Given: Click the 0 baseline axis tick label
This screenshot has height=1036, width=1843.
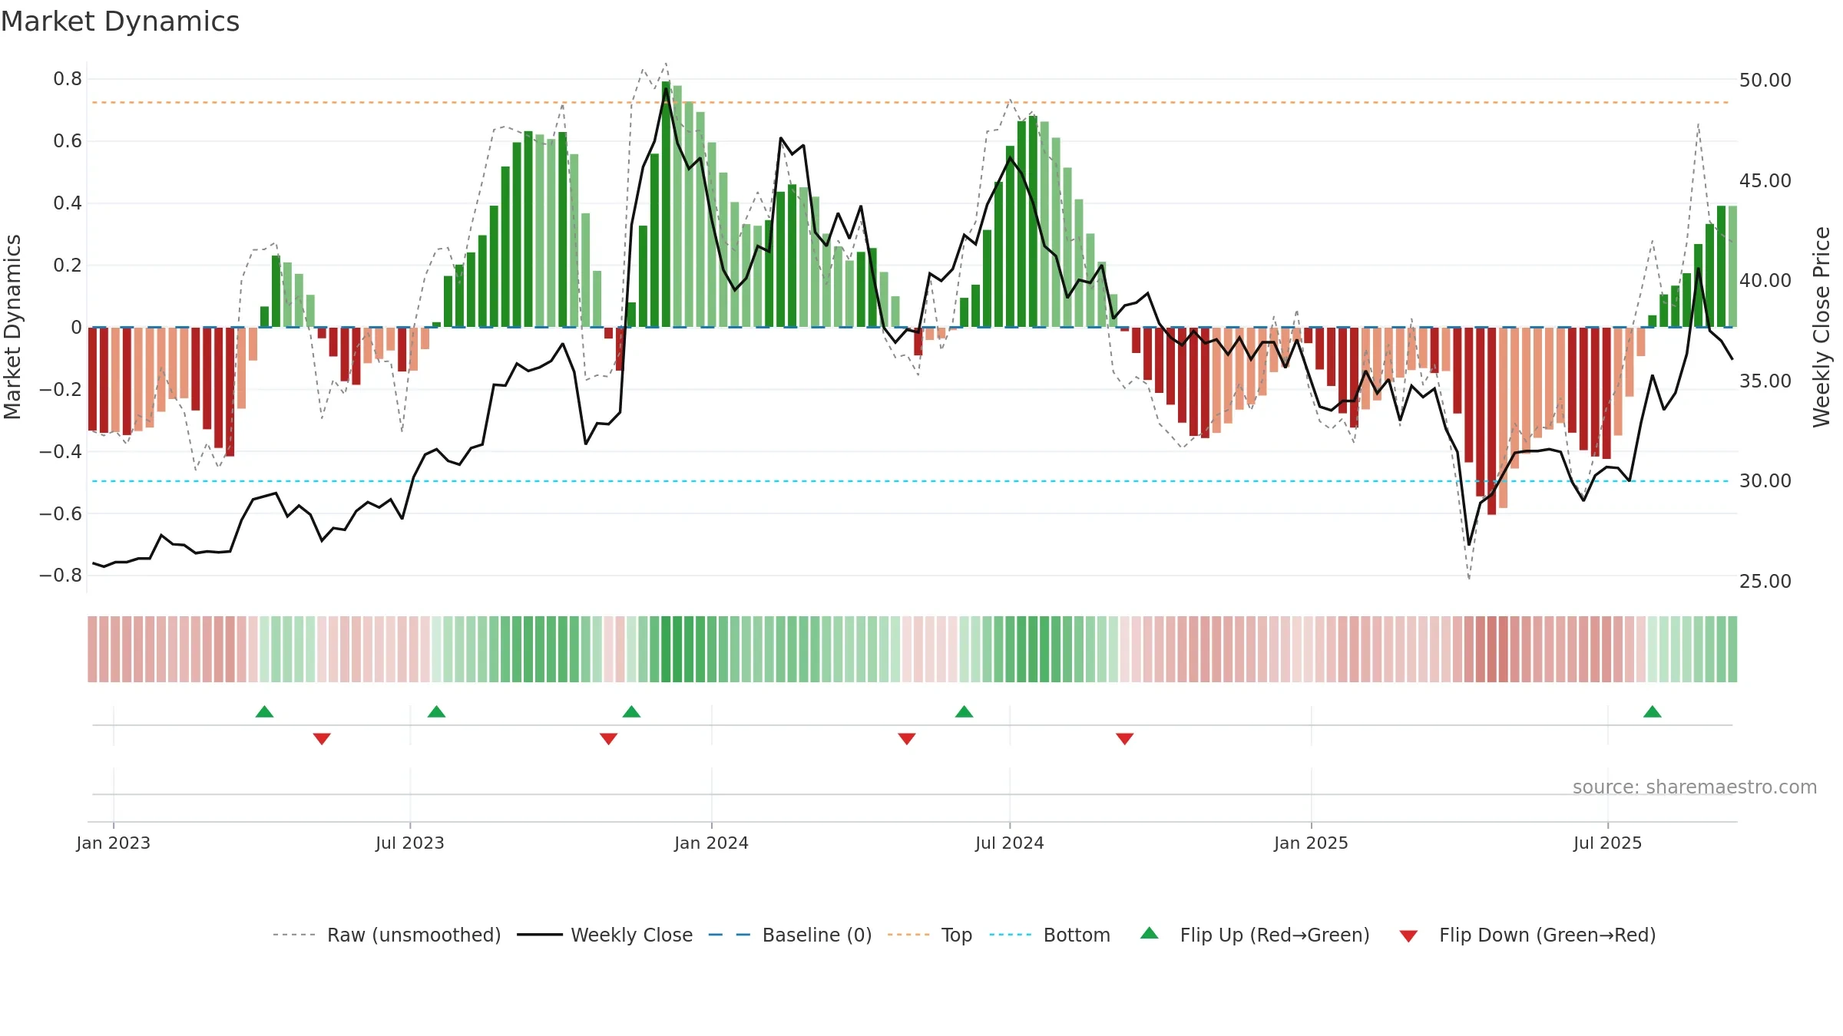Looking at the screenshot, I should (76, 328).
